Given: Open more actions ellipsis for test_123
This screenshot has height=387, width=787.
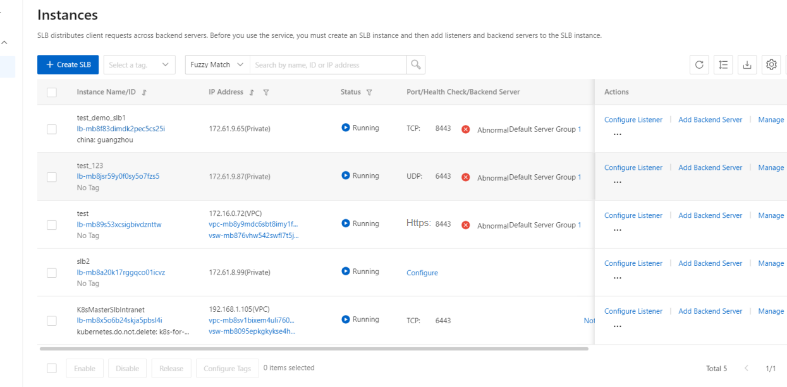Looking at the screenshot, I should coord(617,182).
